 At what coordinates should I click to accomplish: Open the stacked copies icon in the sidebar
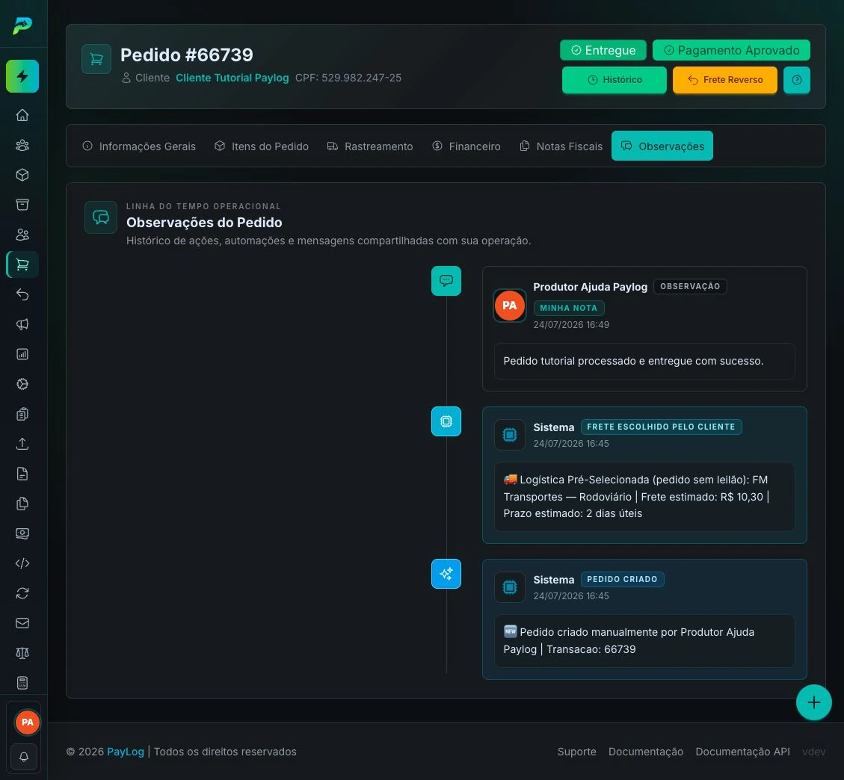22,504
